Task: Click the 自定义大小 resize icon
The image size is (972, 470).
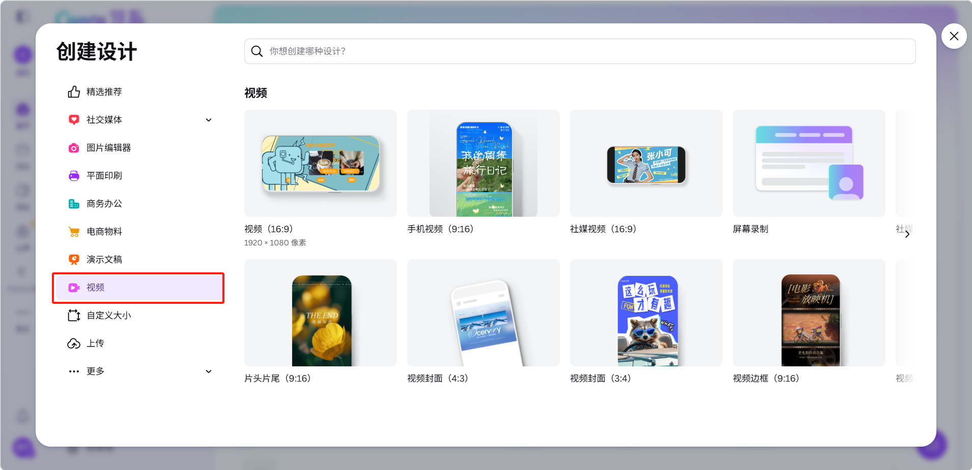Action: [74, 316]
